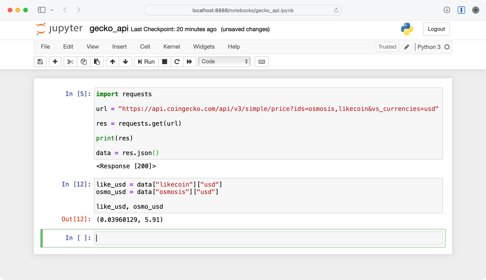The height and width of the screenshot is (280, 486).
Task: Show Safari downloads
Action: coord(447,10)
